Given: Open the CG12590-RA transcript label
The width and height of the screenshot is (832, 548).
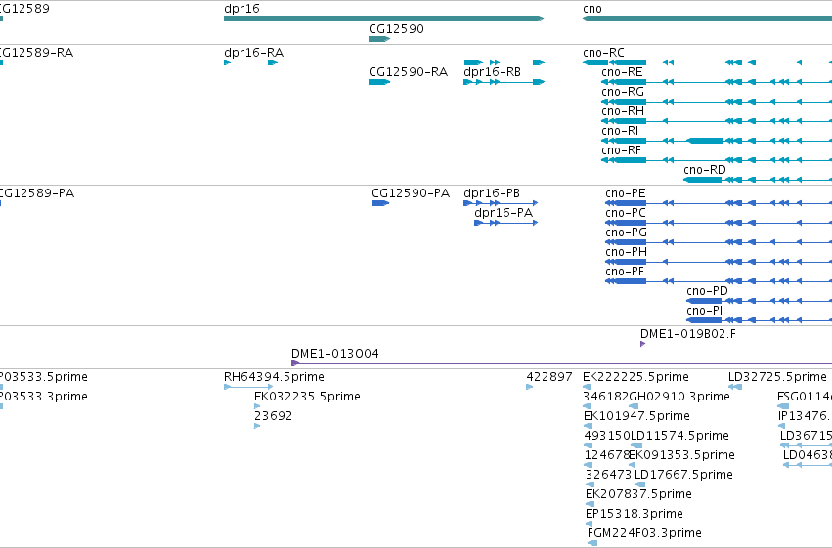Looking at the screenshot, I should click(408, 72).
